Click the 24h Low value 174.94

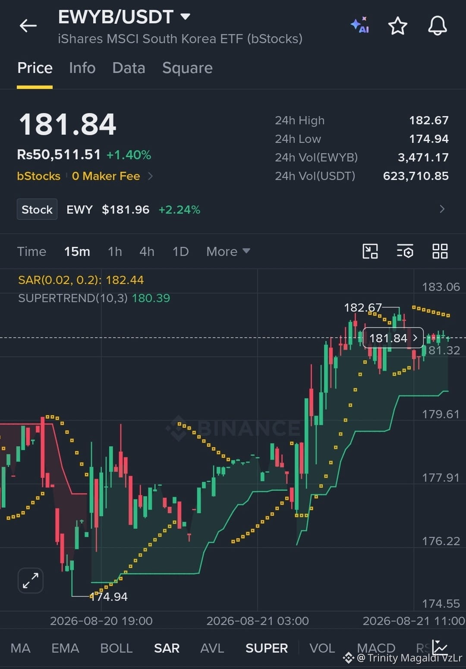click(x=428, y=139)
